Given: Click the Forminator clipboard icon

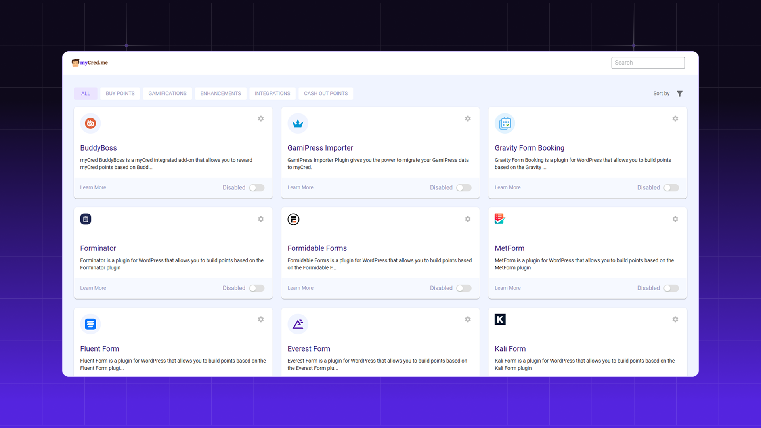Looking at the screenshot, I should coord(86,219).
